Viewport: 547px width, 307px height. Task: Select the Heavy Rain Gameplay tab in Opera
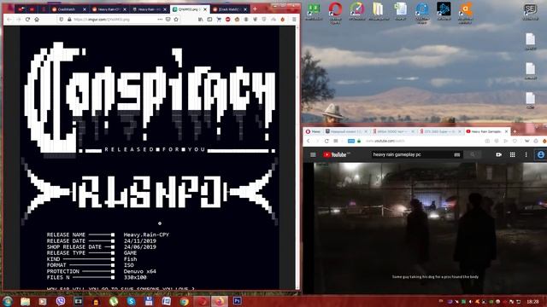pyautogui.click(x=487, y=131)
